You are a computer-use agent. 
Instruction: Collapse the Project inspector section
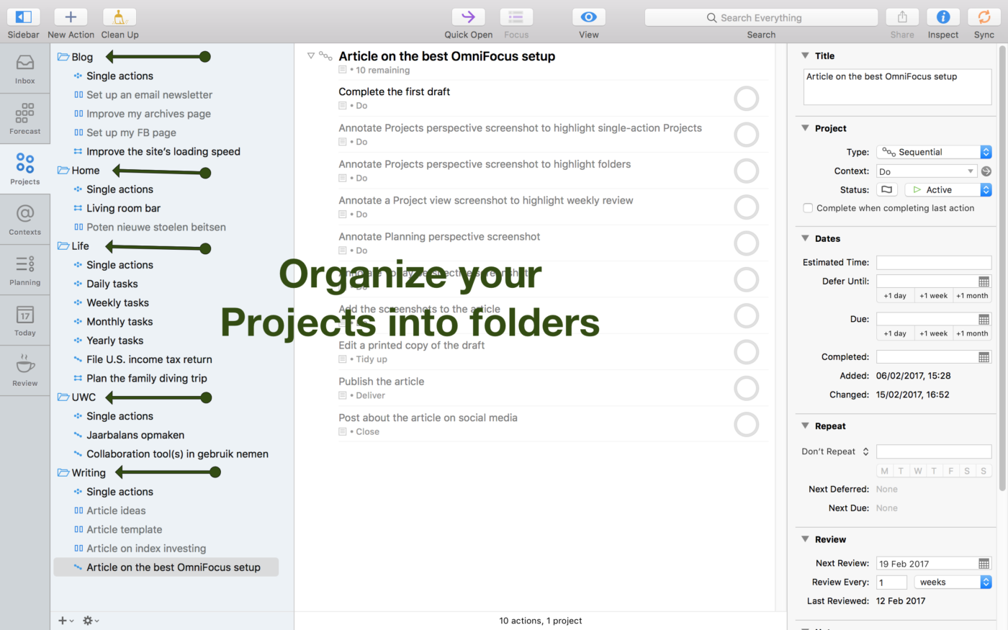click(805, 128)
